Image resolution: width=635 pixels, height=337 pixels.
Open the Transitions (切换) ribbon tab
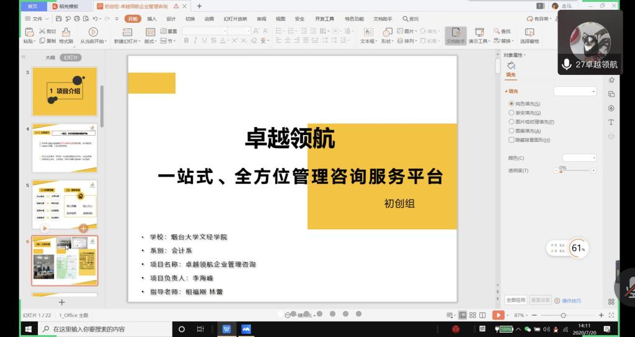pos(190,19)
